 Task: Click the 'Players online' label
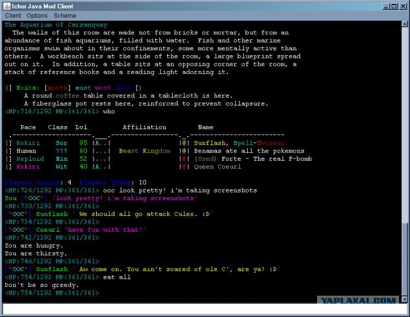pos(32,183)
